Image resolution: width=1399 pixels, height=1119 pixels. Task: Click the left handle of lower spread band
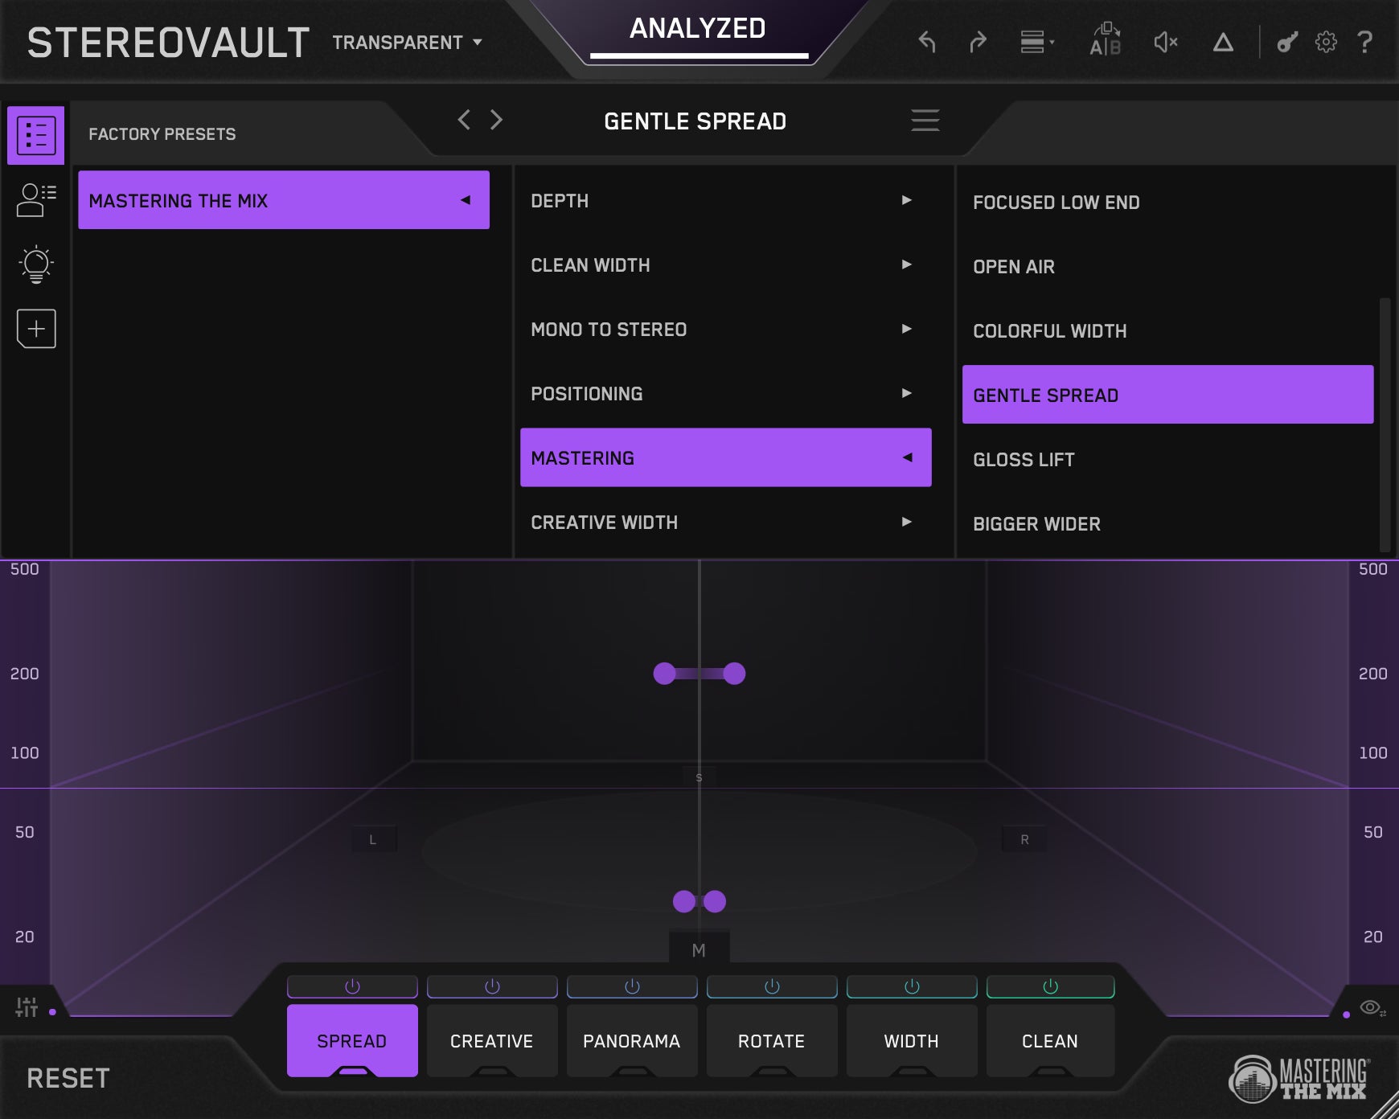click(x=684, y=902)
